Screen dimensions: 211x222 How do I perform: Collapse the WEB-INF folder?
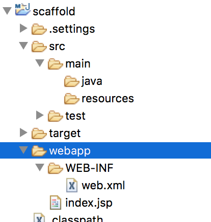(x=40, y=167)
